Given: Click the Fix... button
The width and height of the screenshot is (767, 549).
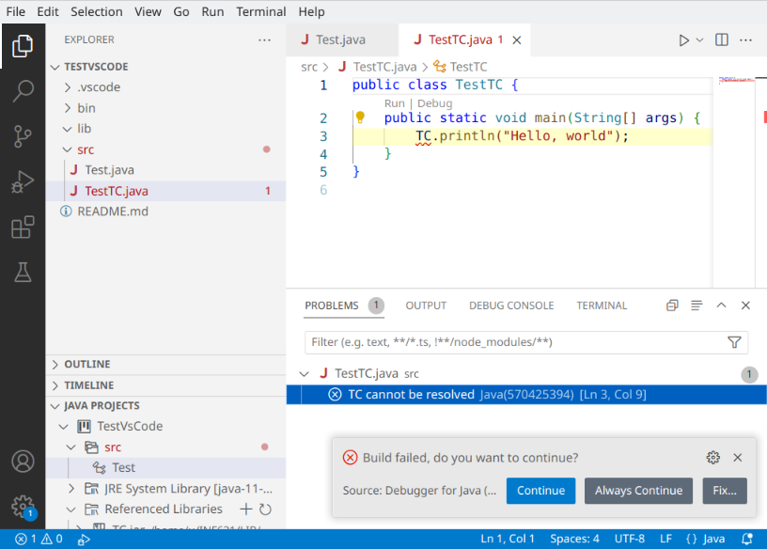Looking at the screenshot, I should 725,491.
